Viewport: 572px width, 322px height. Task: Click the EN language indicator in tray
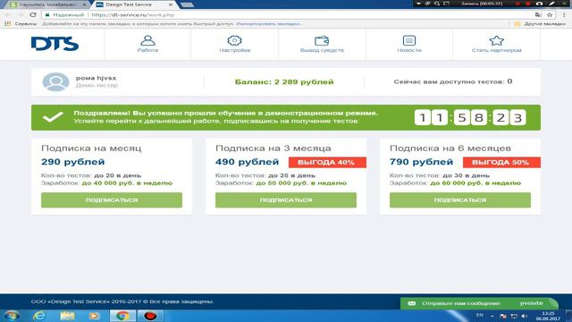(479, 315)
